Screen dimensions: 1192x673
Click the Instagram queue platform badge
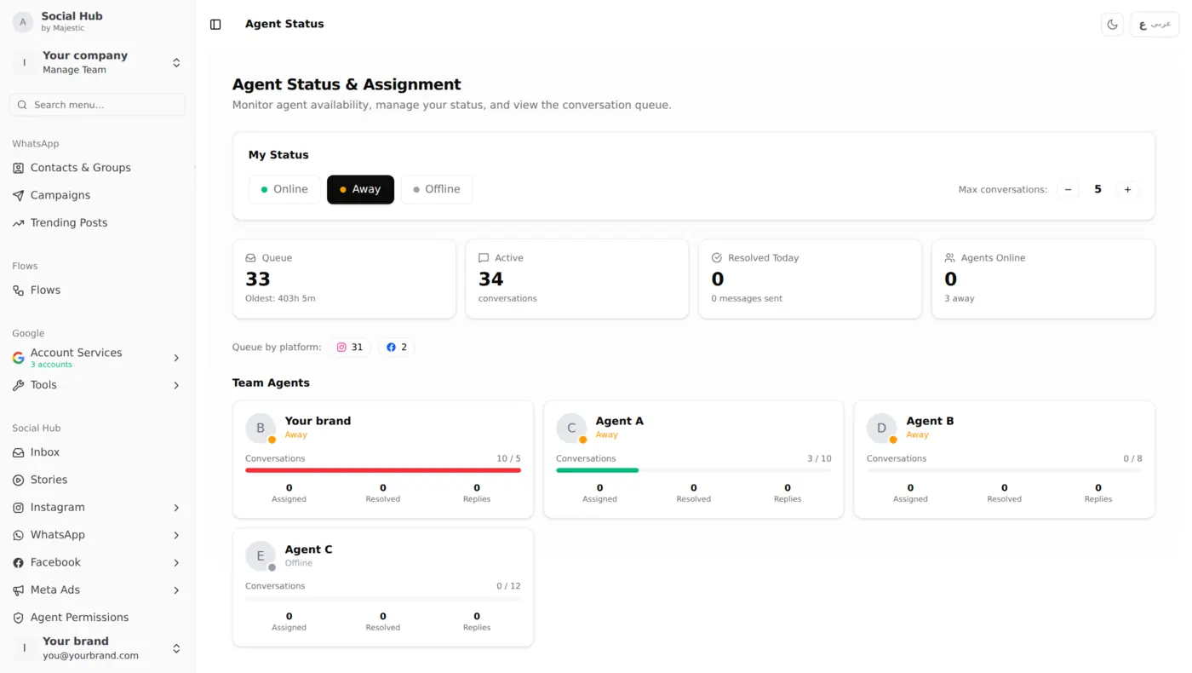click(x=350, y=348)
